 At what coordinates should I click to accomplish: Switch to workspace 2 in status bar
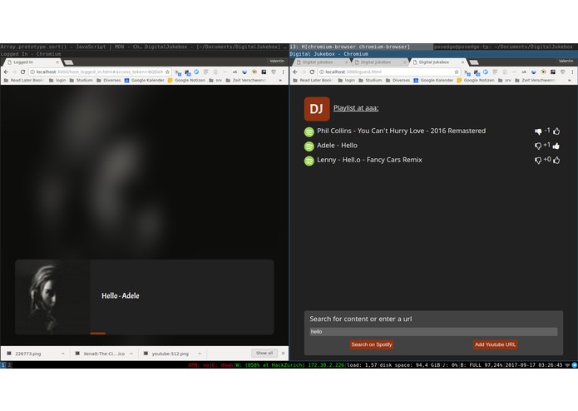tap(9, 365)
